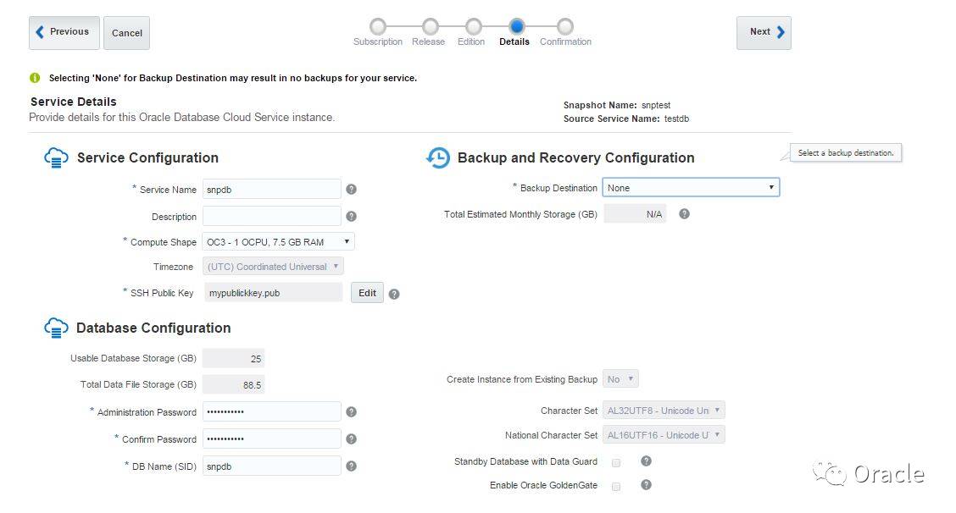Click the 'Select a backup destination.' tooltip
The width and height of the screenshot is (956, 513).
coord(846,153)
